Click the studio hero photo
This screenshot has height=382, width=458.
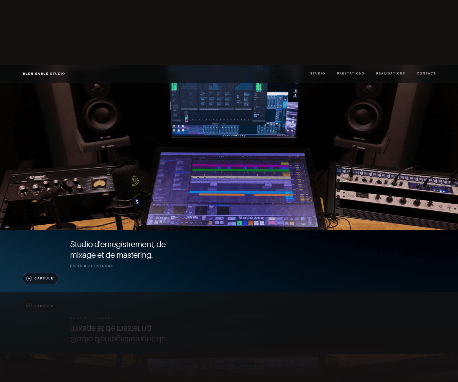[x=229, y=156]
